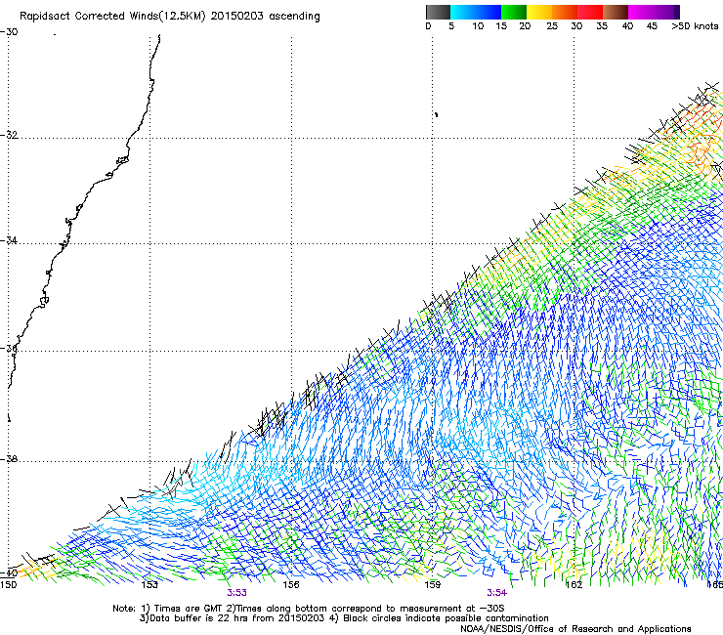Click the yellow 20-25 knots color swatch
Image resolution: width=723 pixels, height=635 pixels.
coord(539,12)
